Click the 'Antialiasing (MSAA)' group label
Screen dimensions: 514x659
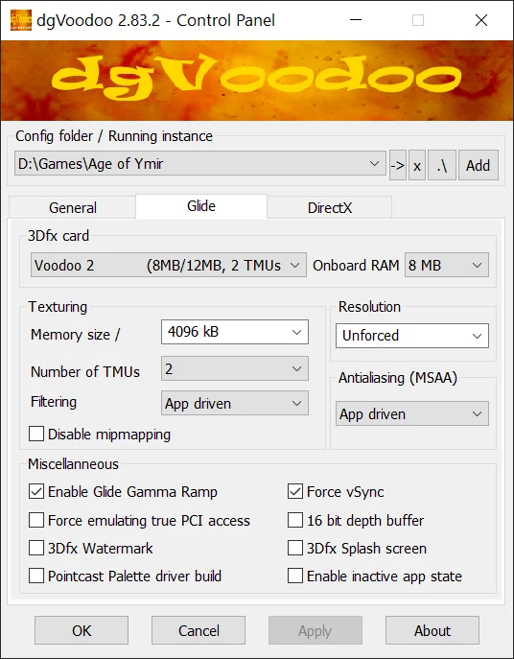[398, 377]
